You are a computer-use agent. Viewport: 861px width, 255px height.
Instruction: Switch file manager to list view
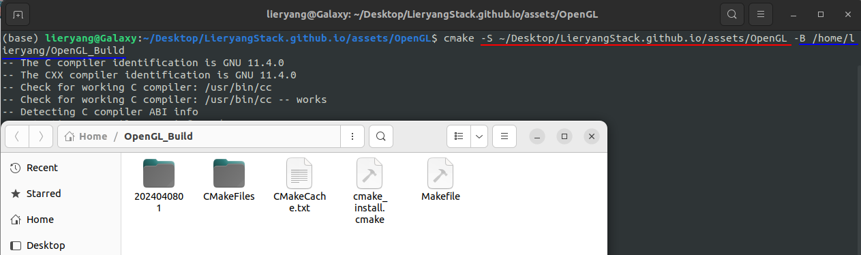point(459,136)
